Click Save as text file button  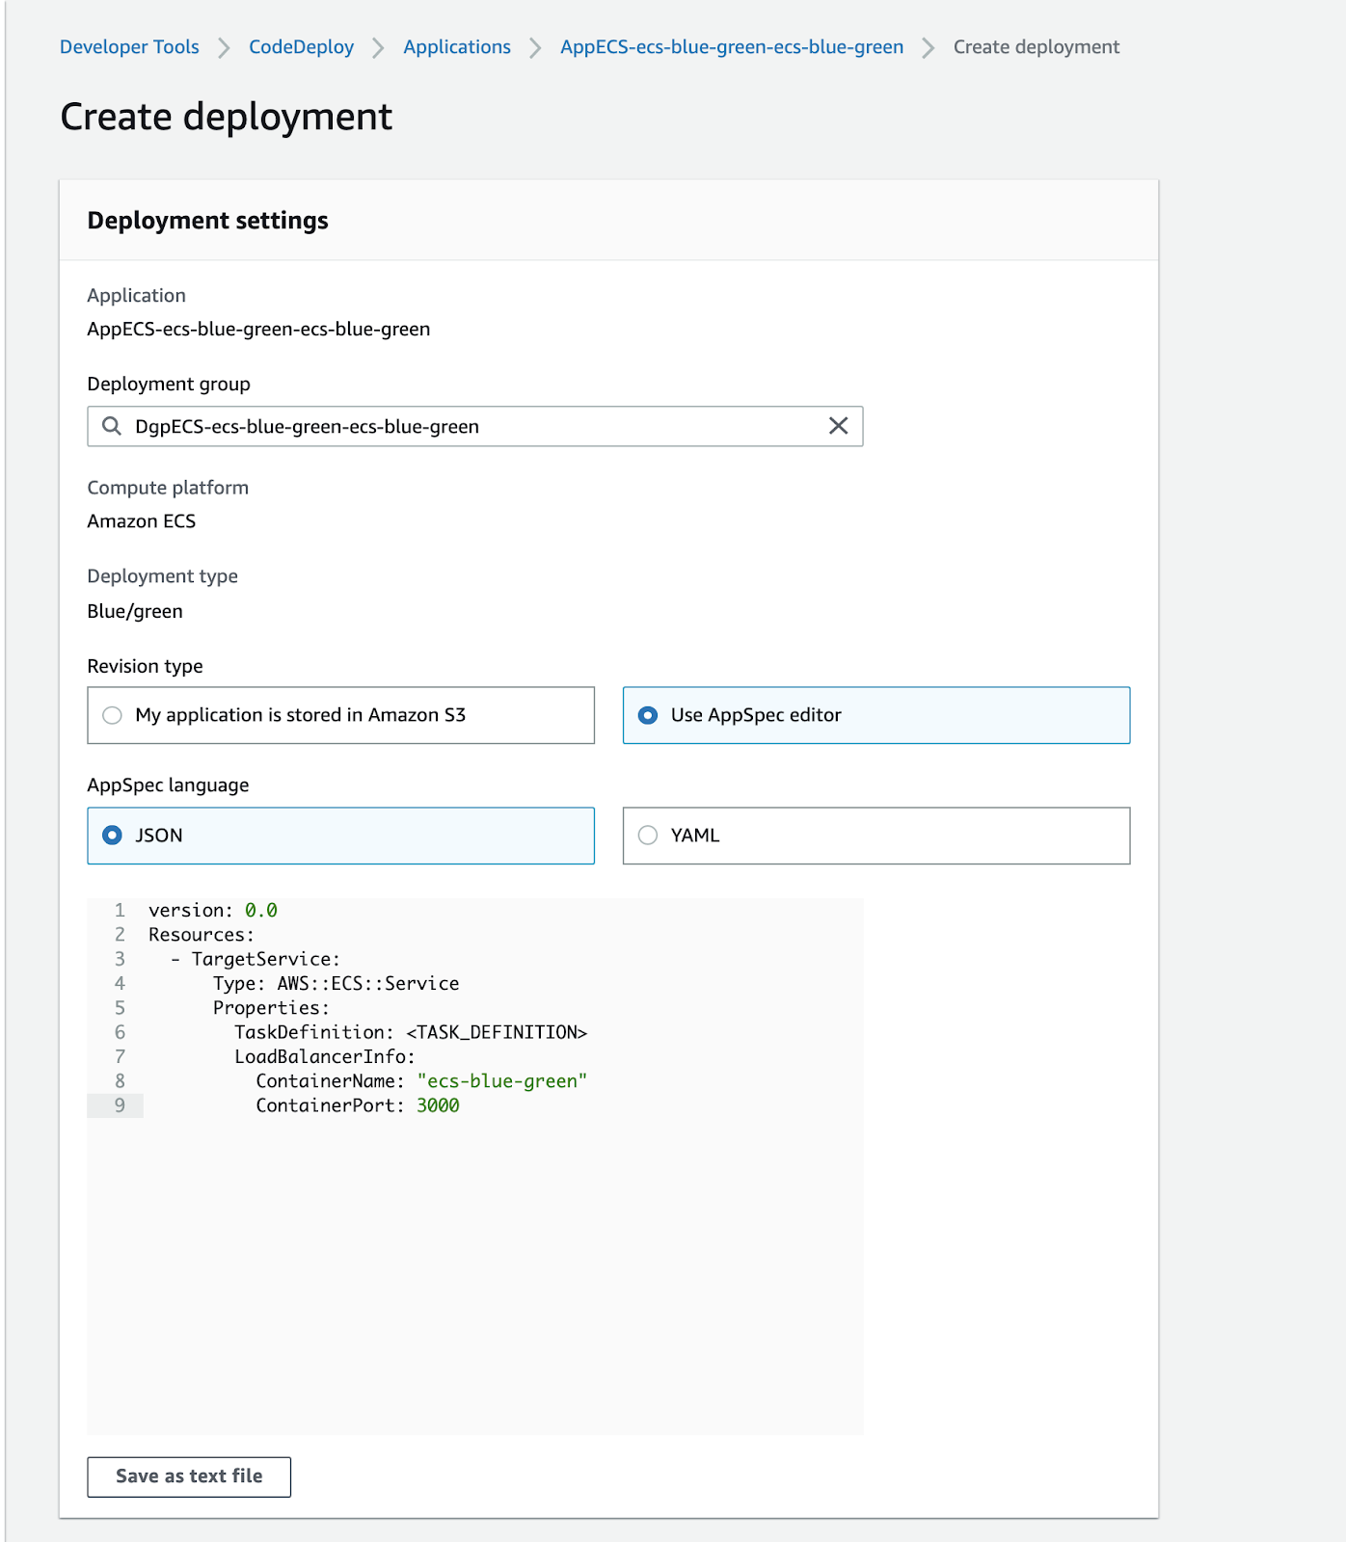[x=189, y=1476]
